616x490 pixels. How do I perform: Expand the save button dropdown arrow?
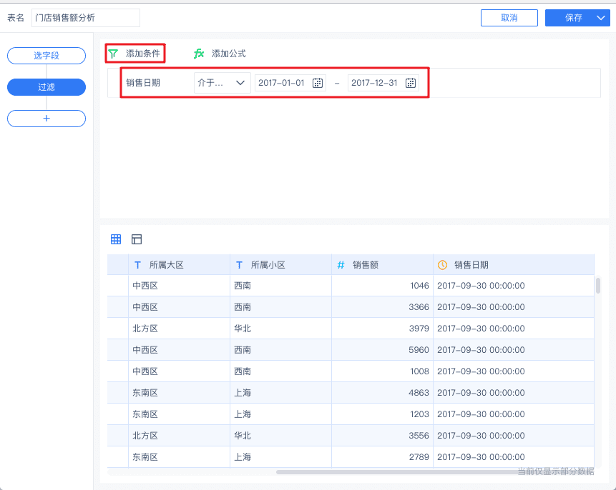click(x=601, y=18)
